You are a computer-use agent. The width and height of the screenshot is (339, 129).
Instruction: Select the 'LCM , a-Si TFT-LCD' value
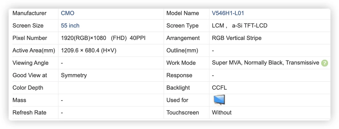point(239,25)
